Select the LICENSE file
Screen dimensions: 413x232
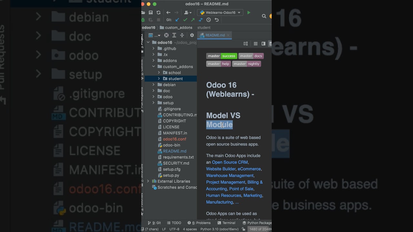click(171, 127)
